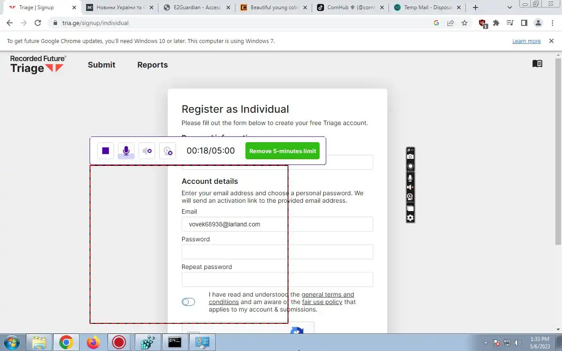Open a new browser tab
Viewport: 562px width, 351px height.
pos(475,7)
